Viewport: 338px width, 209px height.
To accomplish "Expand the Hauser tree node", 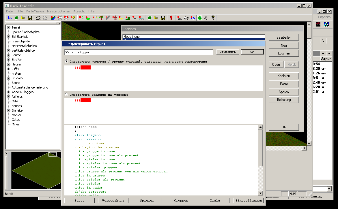I will [9, 64].
